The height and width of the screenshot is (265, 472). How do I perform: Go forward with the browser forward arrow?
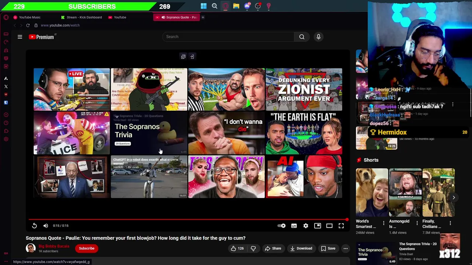coord(21,25)
